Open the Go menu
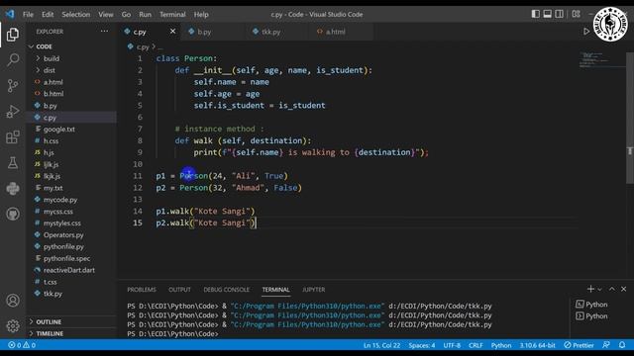634x356 pixels. (x=126, y=15)
